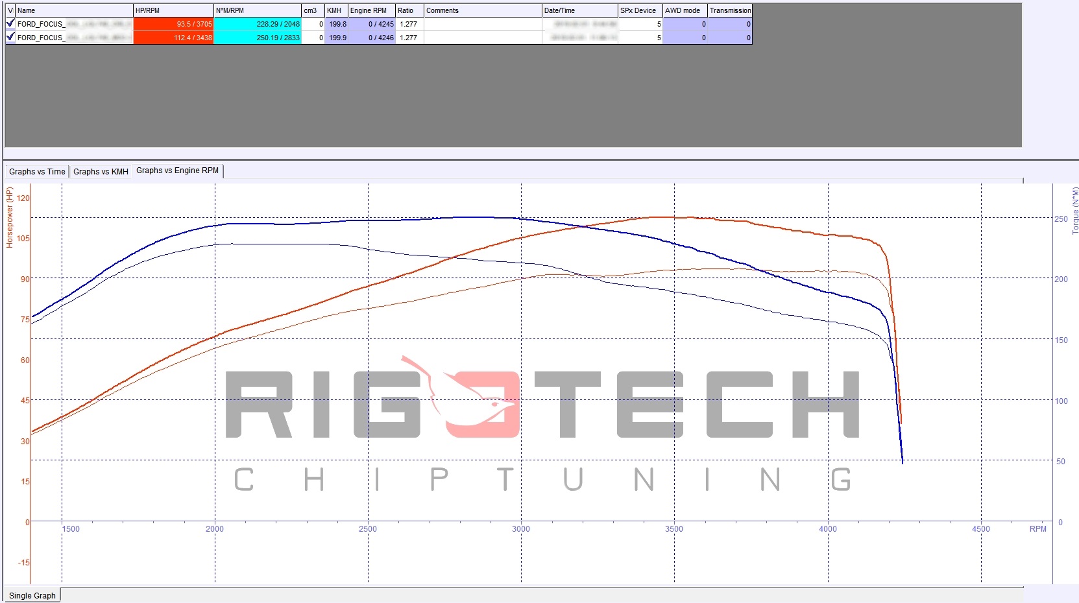
Task: Click the KMH column header
Action: pyautogui.click(x=336, y=10)
